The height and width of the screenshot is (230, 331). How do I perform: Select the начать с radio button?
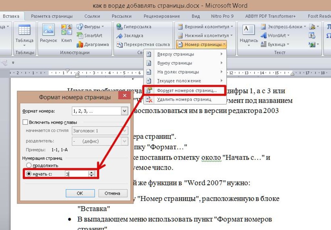(x=29, y=174)
